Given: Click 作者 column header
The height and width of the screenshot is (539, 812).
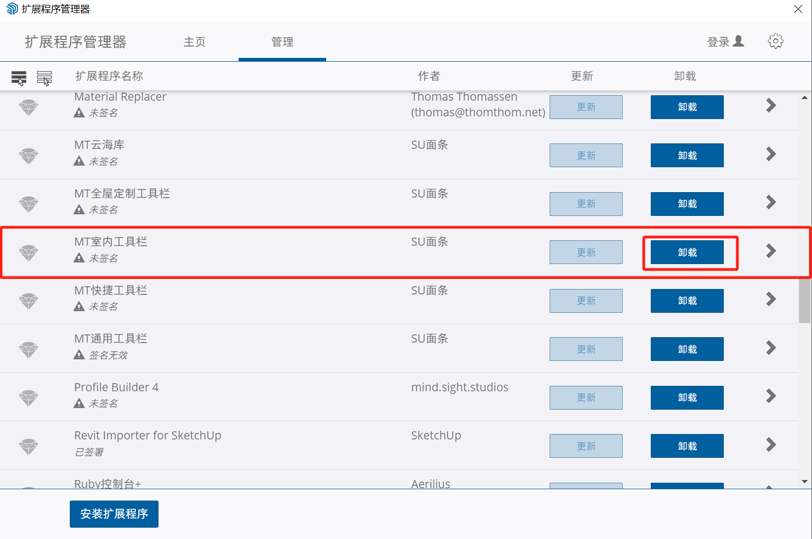Looking at the screenshot, I should (429, 76).
